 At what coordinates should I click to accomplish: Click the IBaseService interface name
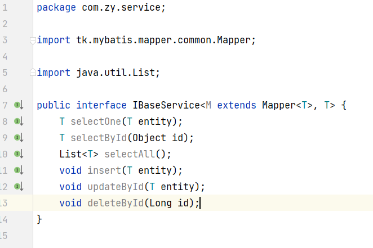[x=166, y=105]
